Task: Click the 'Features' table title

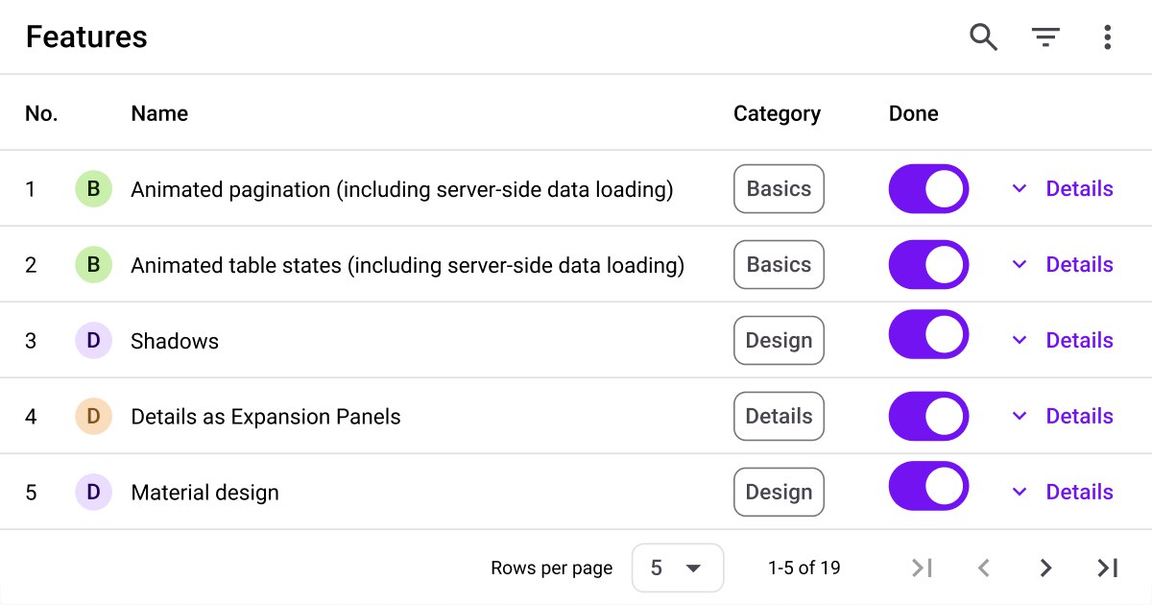Action: (86, 37)
